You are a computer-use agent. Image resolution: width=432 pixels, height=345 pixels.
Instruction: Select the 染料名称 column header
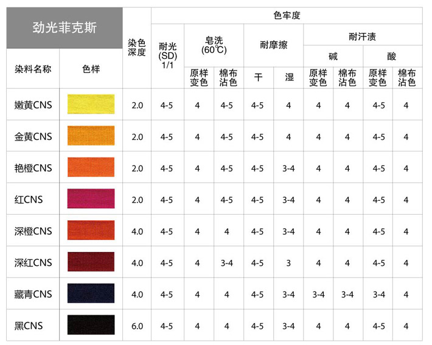pyautogui.click(x=33, y=69)
